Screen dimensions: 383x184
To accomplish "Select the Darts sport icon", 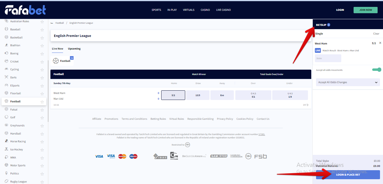I will coord(7,77).
